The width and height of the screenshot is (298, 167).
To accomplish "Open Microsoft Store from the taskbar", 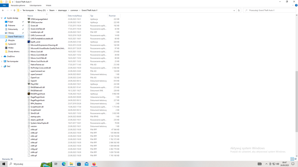I will pos(79,164).
